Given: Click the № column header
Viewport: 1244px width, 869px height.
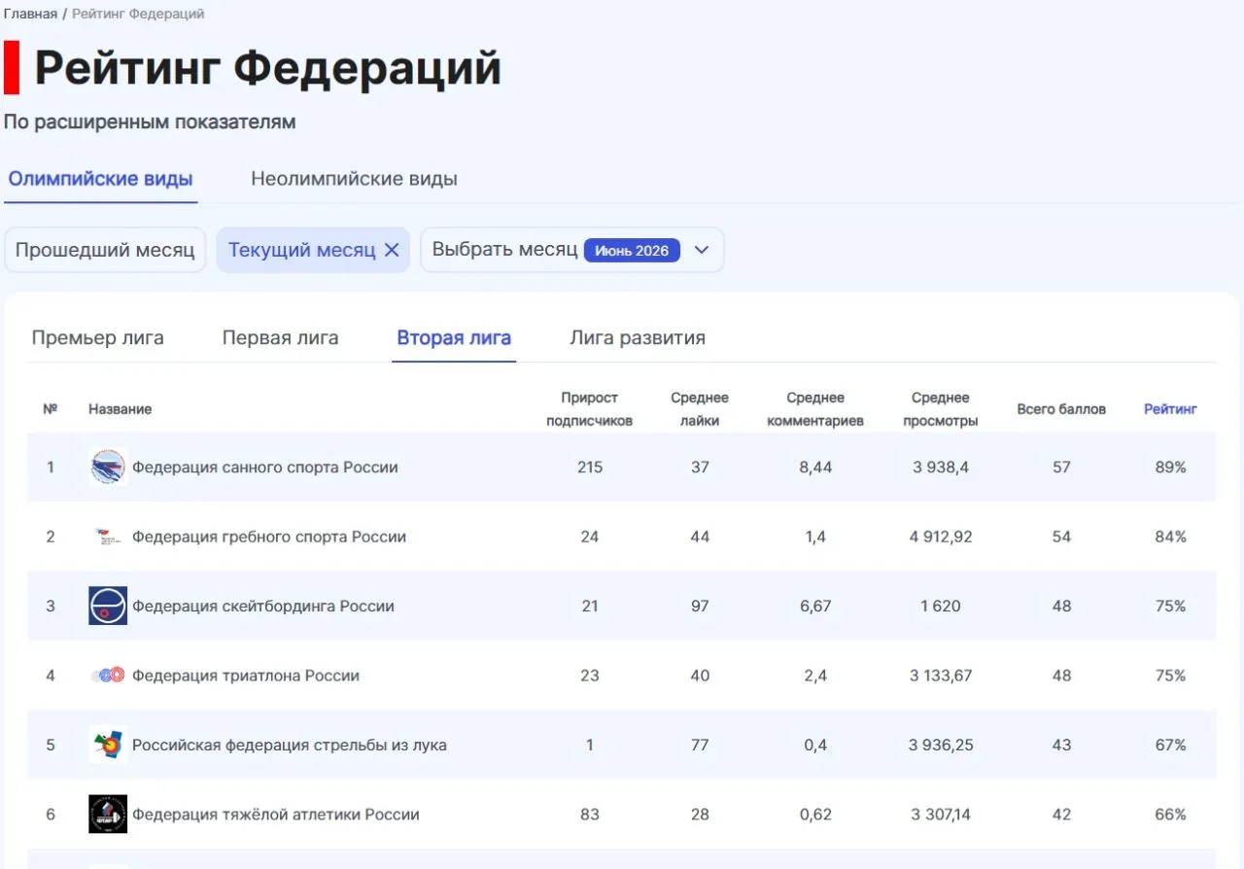Looking at the screenshot, I should point(51,409).
